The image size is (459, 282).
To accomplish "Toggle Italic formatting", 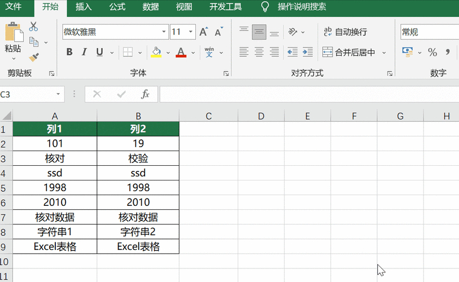I will coord(85,52).
